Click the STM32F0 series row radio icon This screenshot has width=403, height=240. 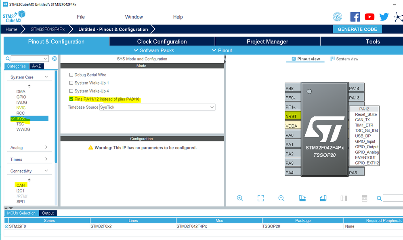click(6, 226)
